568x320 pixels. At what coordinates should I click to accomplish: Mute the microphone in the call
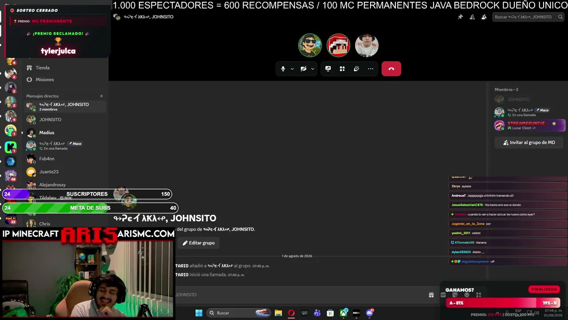click(283, 69)
